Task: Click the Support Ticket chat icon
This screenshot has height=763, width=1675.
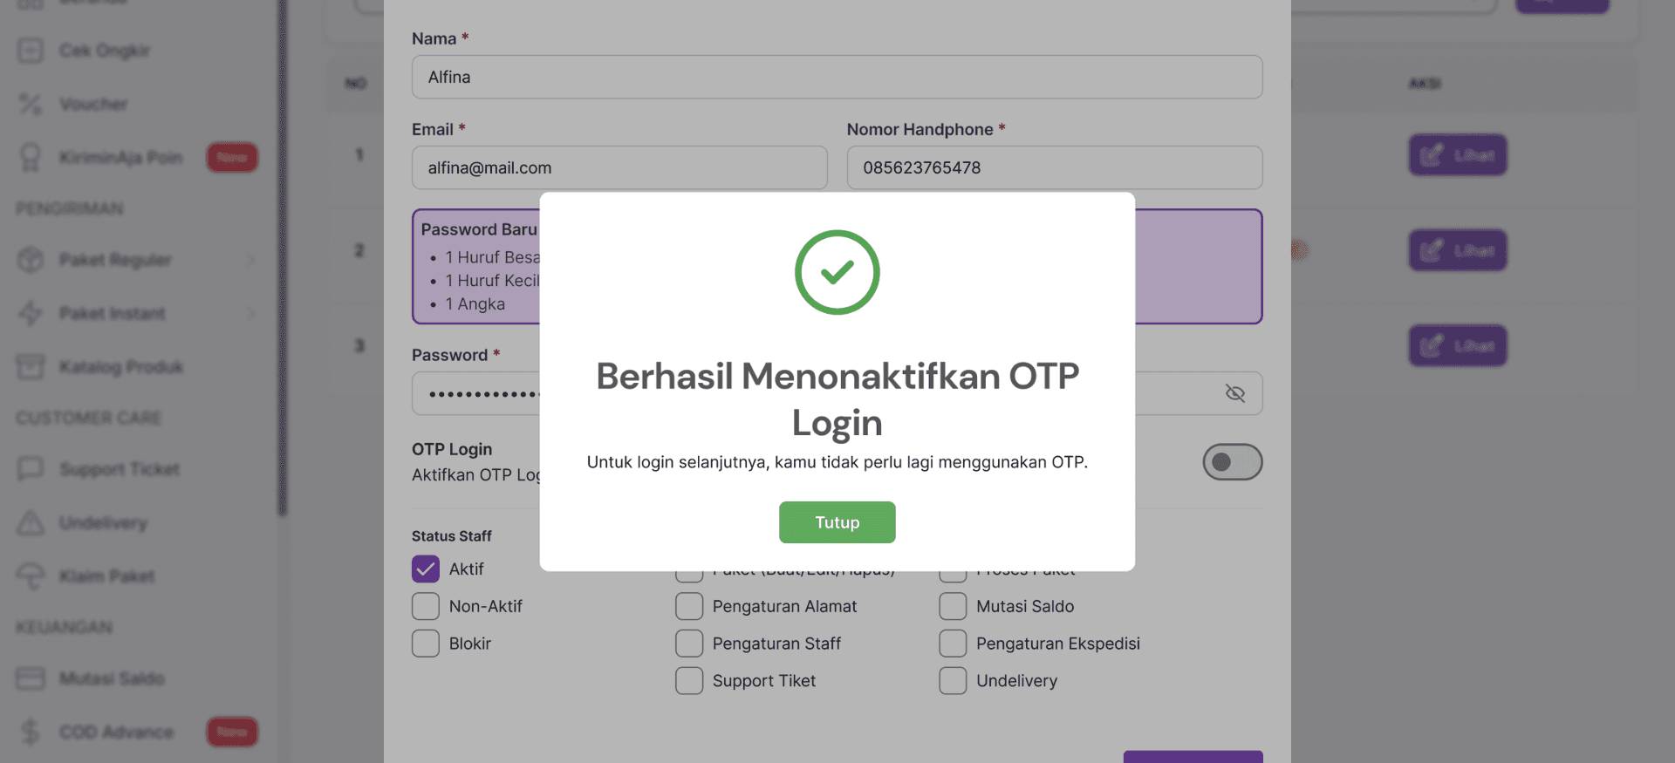Action: tap(31, 469)
